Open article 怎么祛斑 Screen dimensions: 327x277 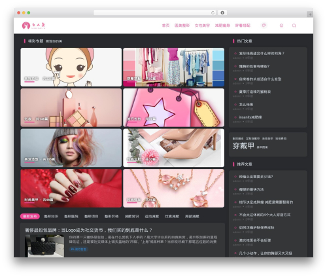(x=246, y=105)
